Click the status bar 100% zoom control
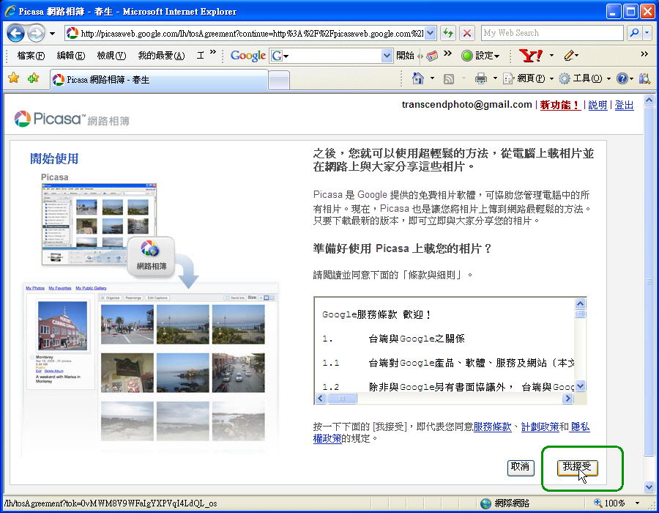This screenshot has height=513, width=659. pyautogui.click(x=609, y=503)
